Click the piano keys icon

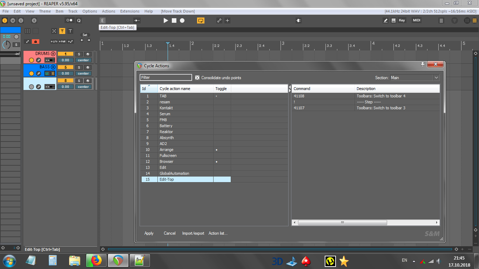[x=393, y=21]
